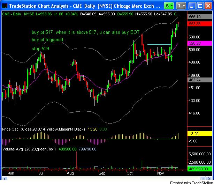Select the 'stop 529' annotation text
The width and height of the screenshot is (214, 185).
[x=40, y=49]
